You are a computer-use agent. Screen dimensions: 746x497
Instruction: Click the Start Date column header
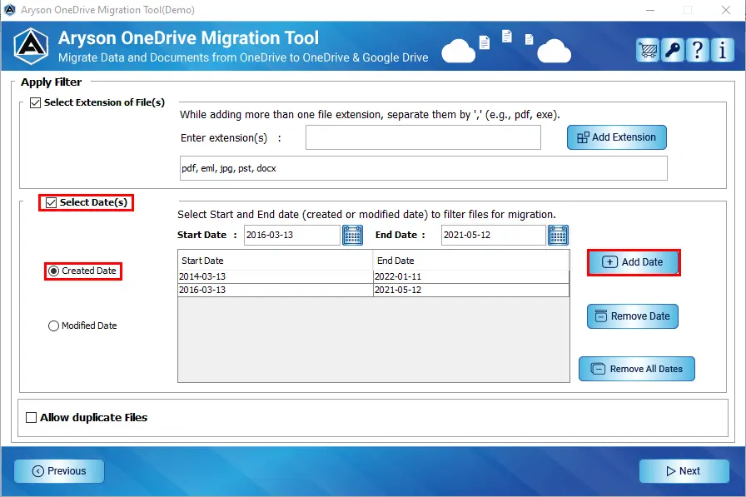[276, 261]
